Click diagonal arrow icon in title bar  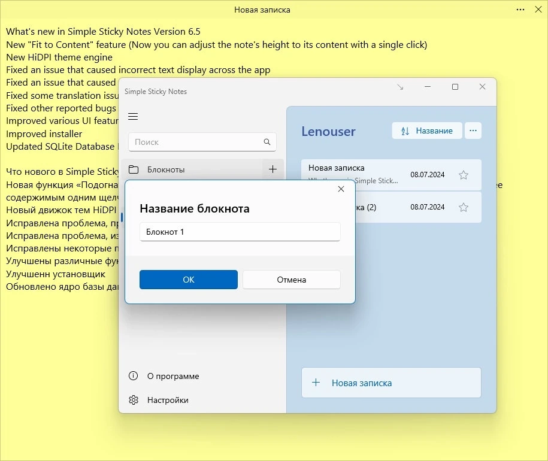401,87
